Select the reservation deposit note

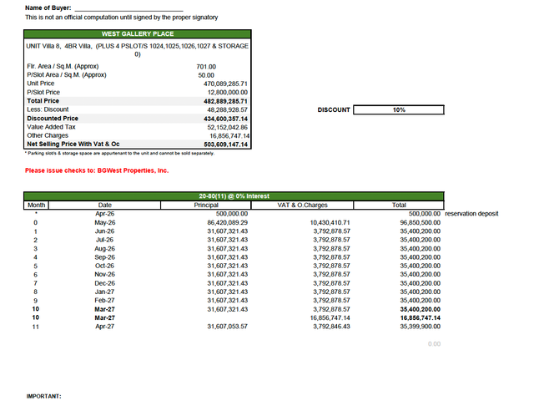(x=471, y=214)
